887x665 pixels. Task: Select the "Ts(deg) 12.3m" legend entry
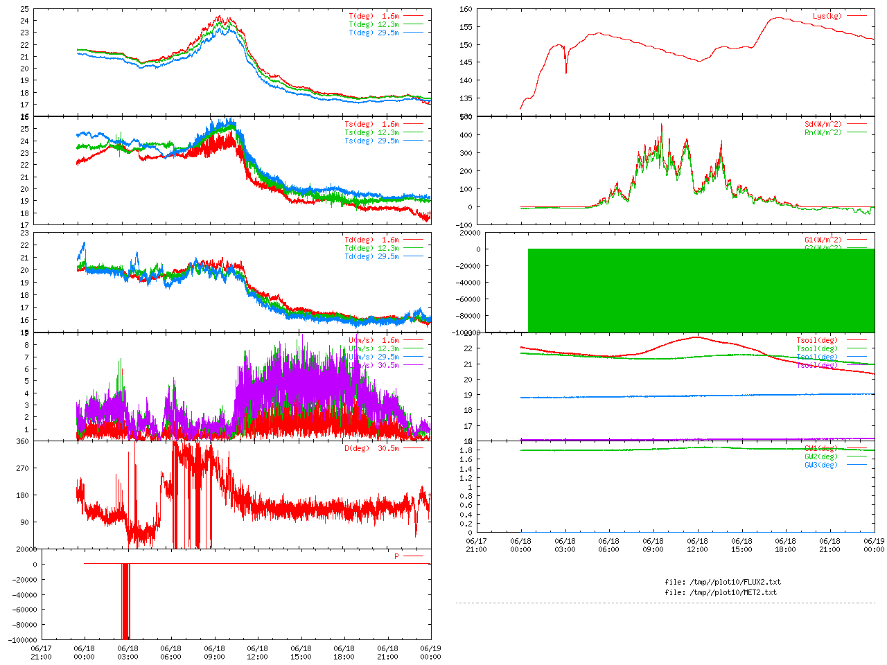tap(372, 132)
